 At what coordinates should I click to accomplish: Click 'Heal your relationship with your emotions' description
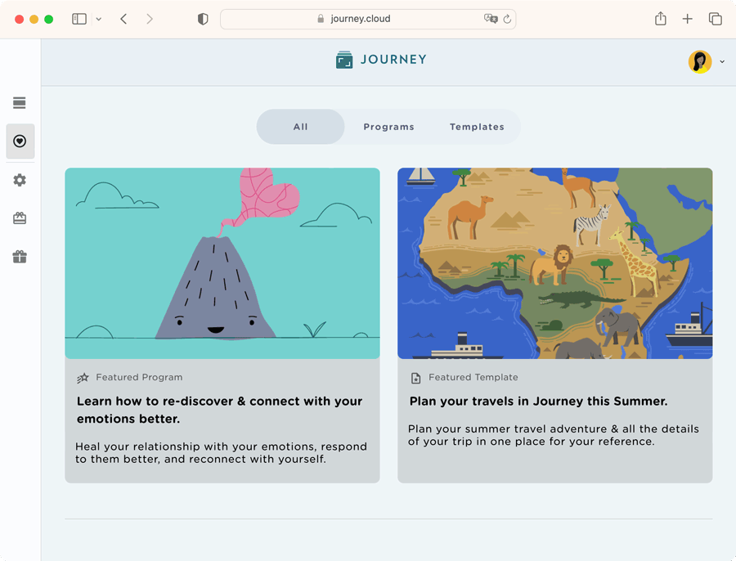[221, 452]
